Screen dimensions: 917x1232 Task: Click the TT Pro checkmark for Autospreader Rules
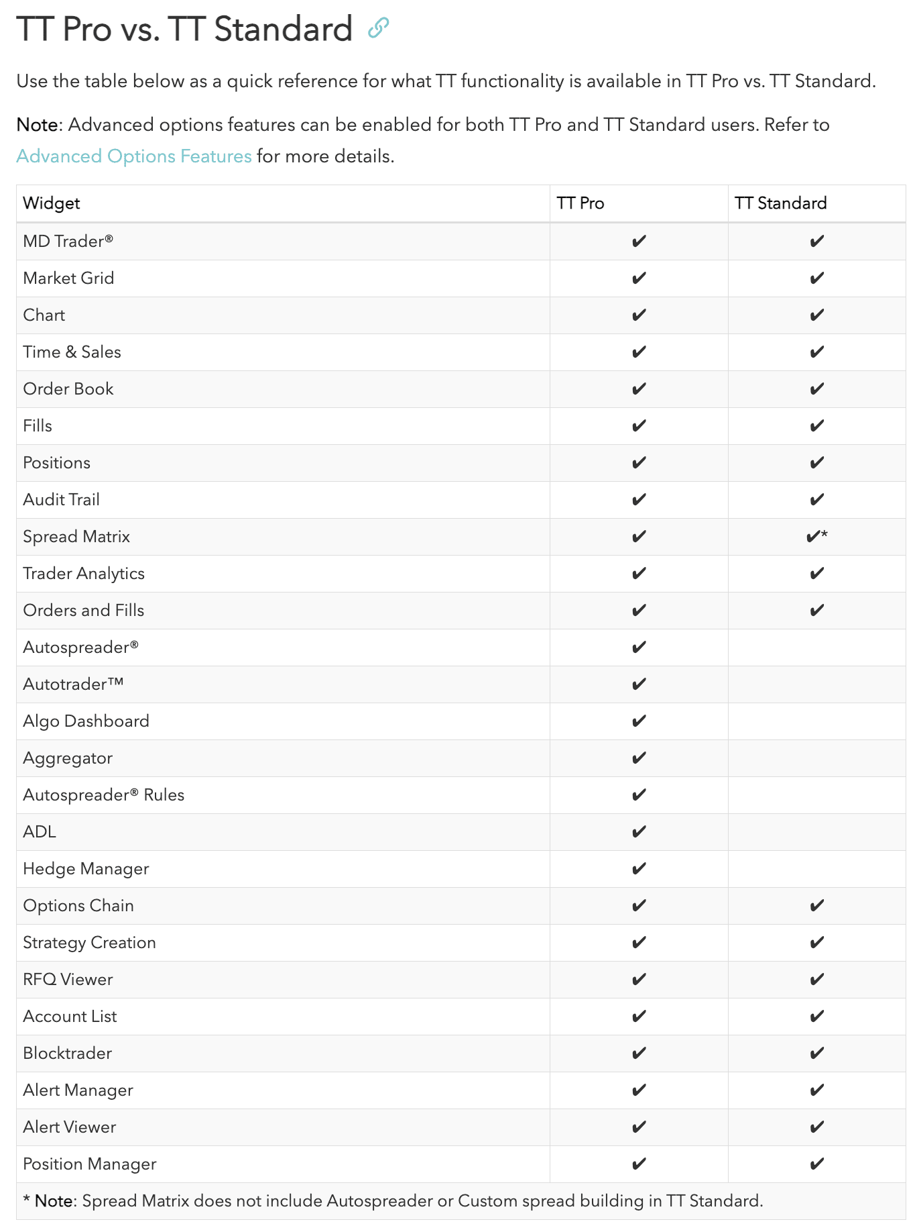(x=639, y=795)
